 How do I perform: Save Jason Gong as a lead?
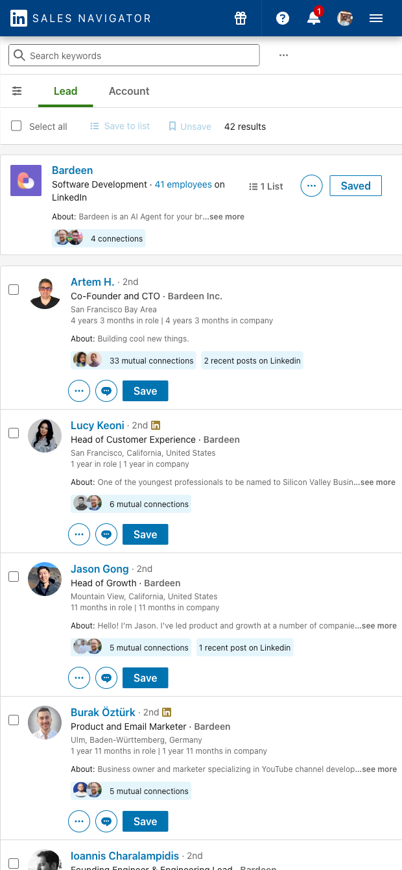tap(145, 678)
